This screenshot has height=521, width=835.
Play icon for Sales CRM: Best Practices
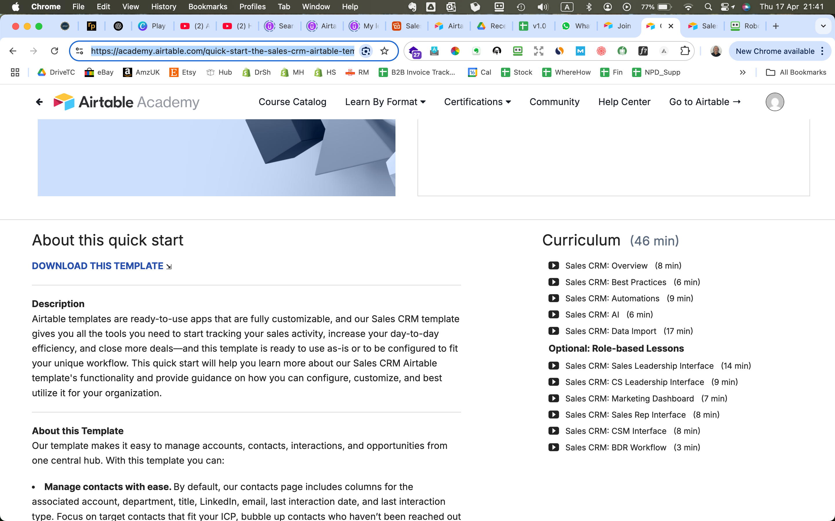click(554, 282)
